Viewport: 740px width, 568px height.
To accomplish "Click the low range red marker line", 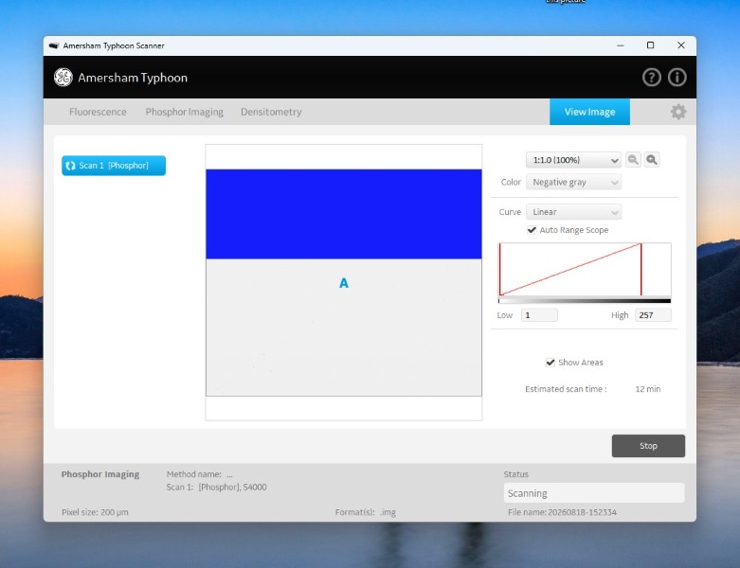I will pyautogui.click(x=499, y=270).
